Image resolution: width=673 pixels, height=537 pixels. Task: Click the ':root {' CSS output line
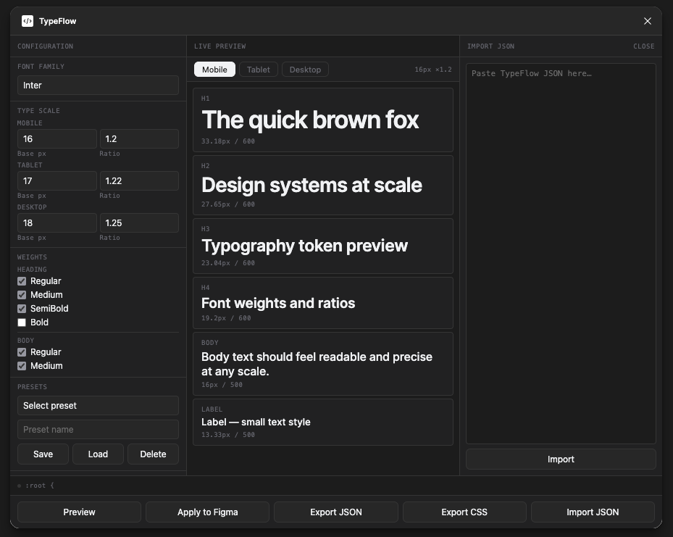point(40,486)
